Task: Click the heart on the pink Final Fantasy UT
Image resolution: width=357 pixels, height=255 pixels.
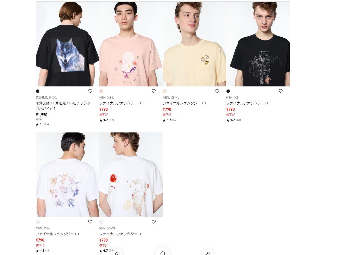Action: (154, 91)
